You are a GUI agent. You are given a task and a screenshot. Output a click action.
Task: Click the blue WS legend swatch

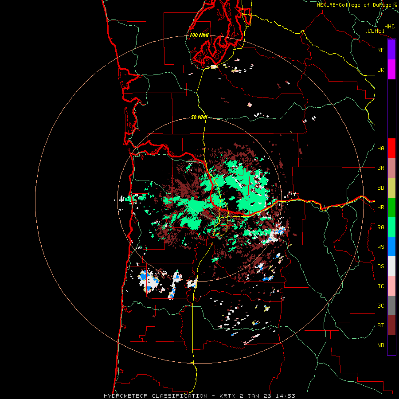coord(391,246)
